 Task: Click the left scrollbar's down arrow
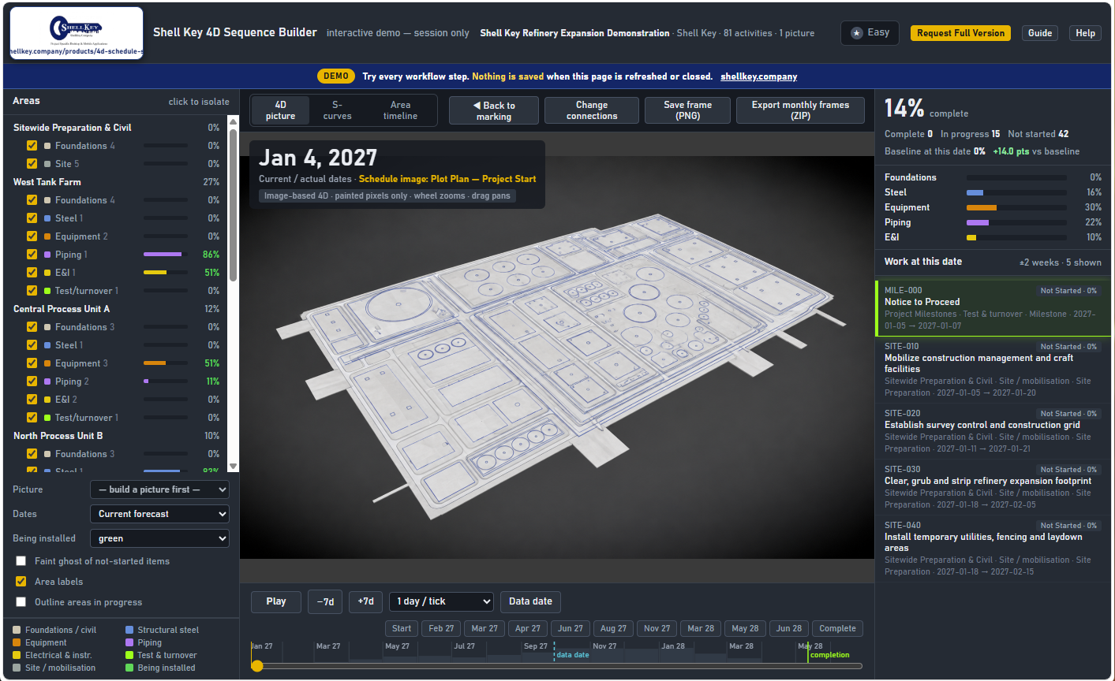pos(233,467)
